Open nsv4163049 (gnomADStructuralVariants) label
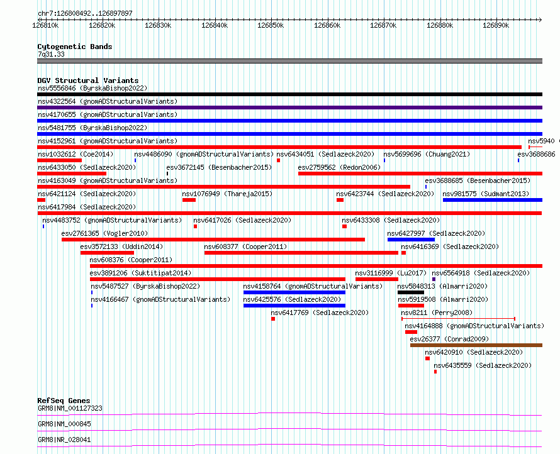Viewport: 560px width, 454px height. tap(108, 180)
